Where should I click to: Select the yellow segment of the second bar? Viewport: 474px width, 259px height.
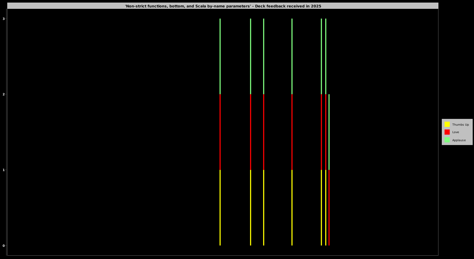click(251, 207)
